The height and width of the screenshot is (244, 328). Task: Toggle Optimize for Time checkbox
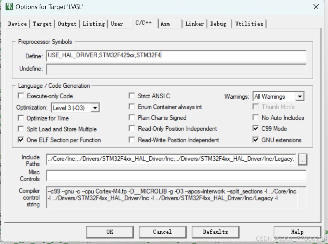21,118
